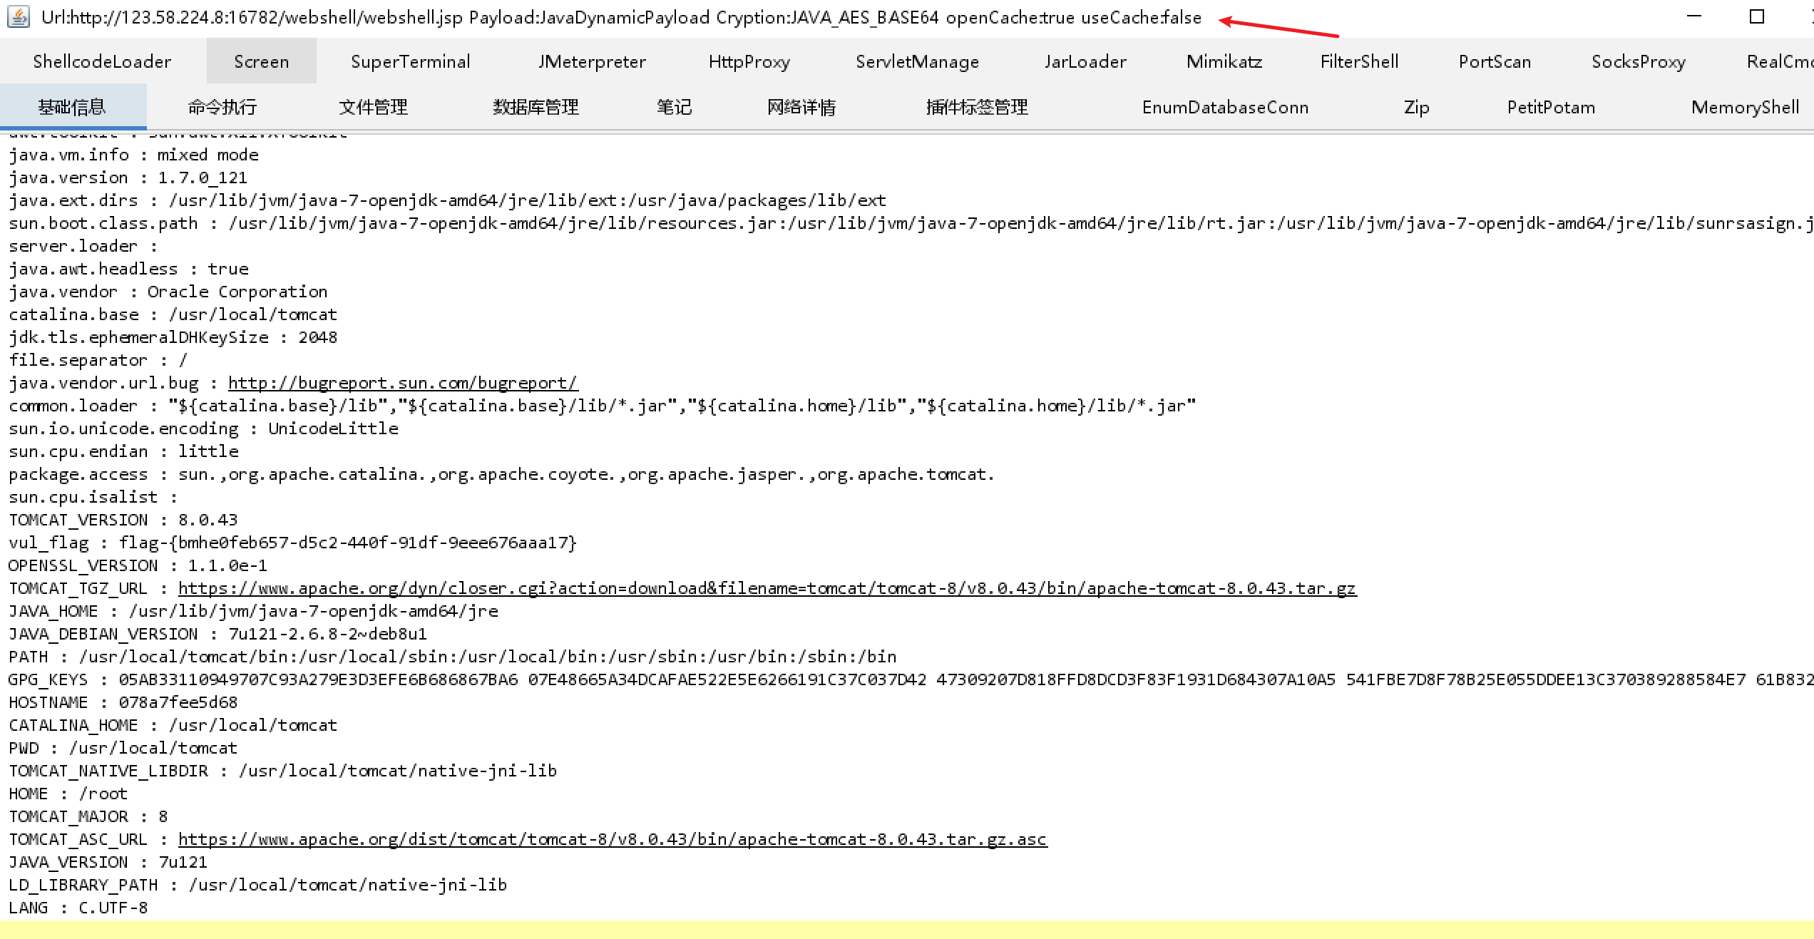Go to the HttpProxy tab
This screenshot has width=1814, height=939.
749,62
